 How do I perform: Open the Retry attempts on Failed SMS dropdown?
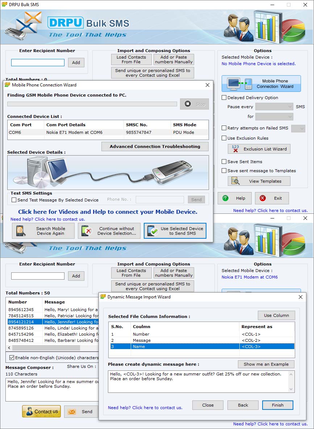click(298, 128)
